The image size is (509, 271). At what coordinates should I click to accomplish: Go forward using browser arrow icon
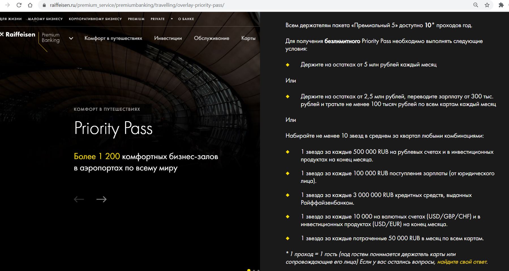point(8,5)
